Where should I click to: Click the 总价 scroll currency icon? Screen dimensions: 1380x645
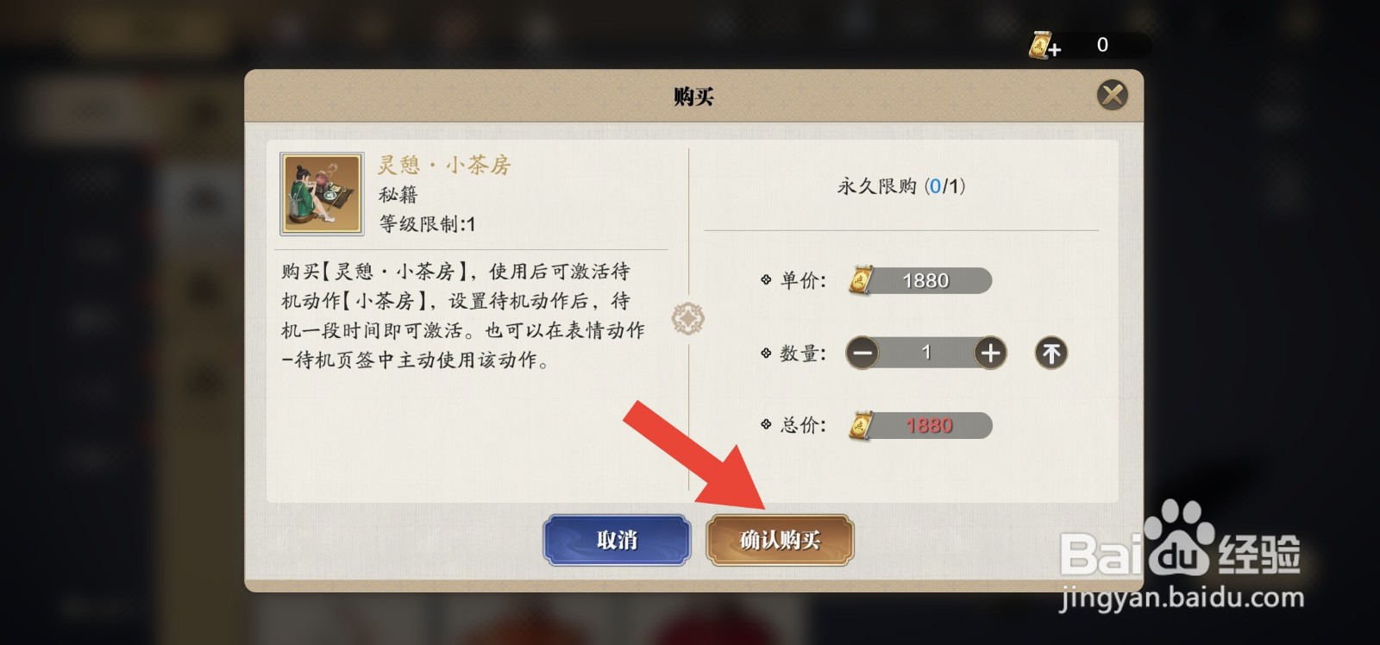click(860, 425)
